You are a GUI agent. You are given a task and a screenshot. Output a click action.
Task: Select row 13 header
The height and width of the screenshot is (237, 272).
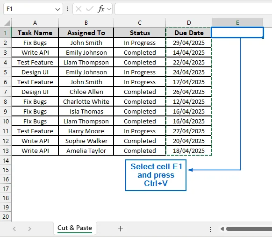tap(6, 151)
